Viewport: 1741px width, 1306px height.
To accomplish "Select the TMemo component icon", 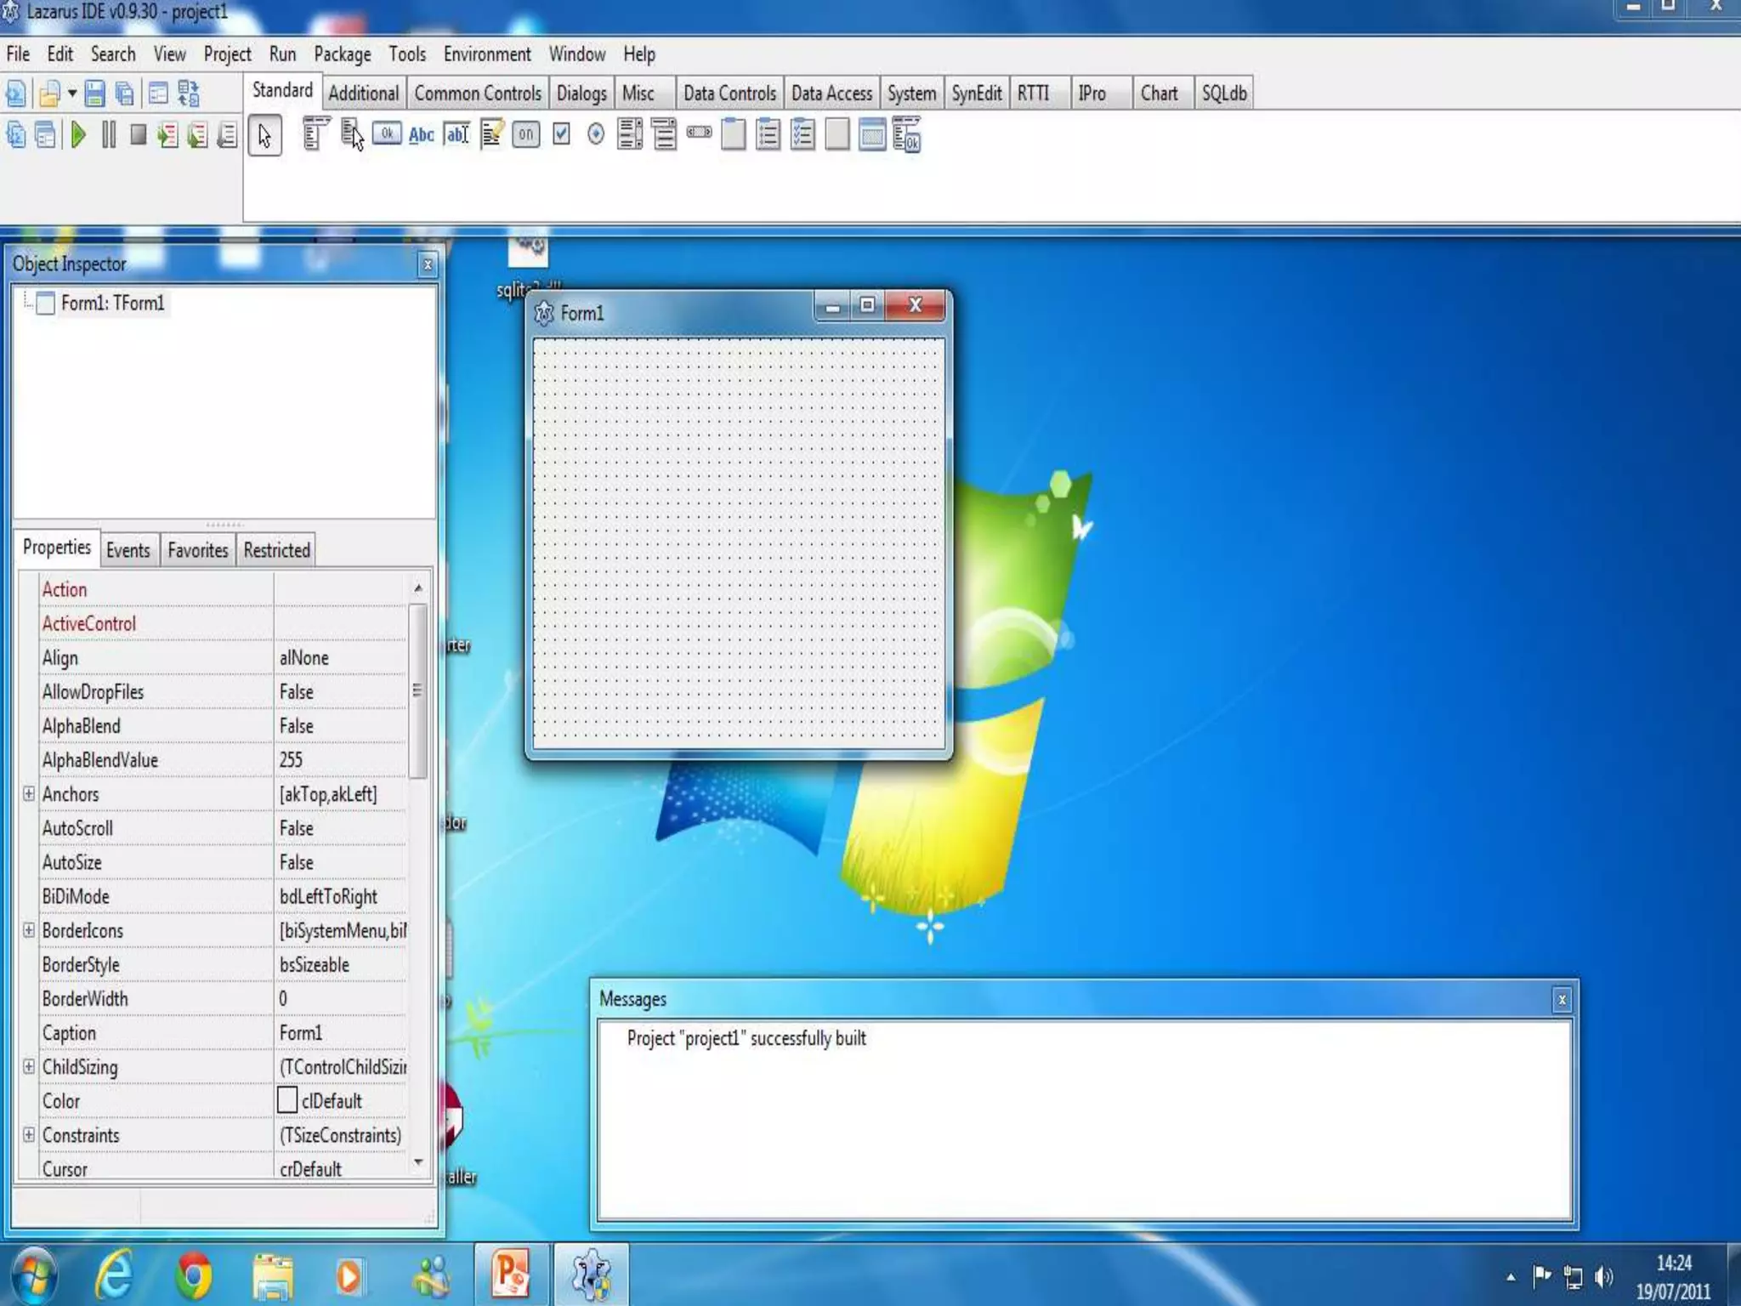I will [491, 134].
